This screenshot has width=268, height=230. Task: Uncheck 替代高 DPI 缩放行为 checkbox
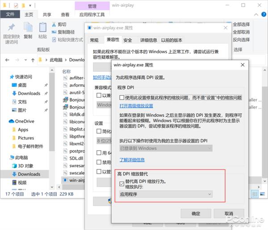tap(122, 183)
